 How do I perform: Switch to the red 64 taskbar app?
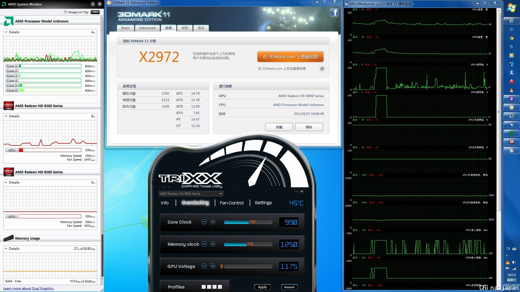coord(511,142)
